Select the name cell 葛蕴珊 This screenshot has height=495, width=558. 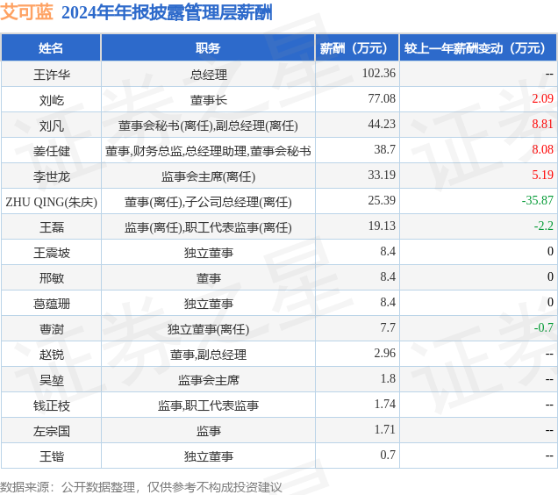tap(52, 305)
